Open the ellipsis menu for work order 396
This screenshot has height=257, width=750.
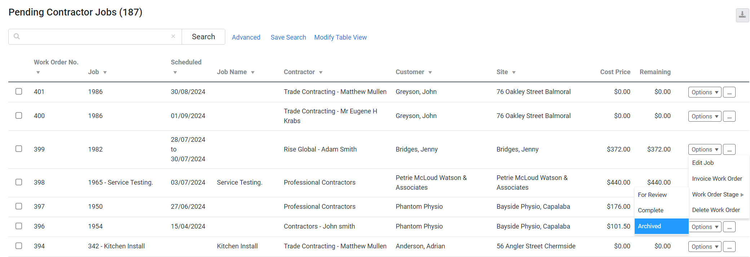(x=729, y=227)
